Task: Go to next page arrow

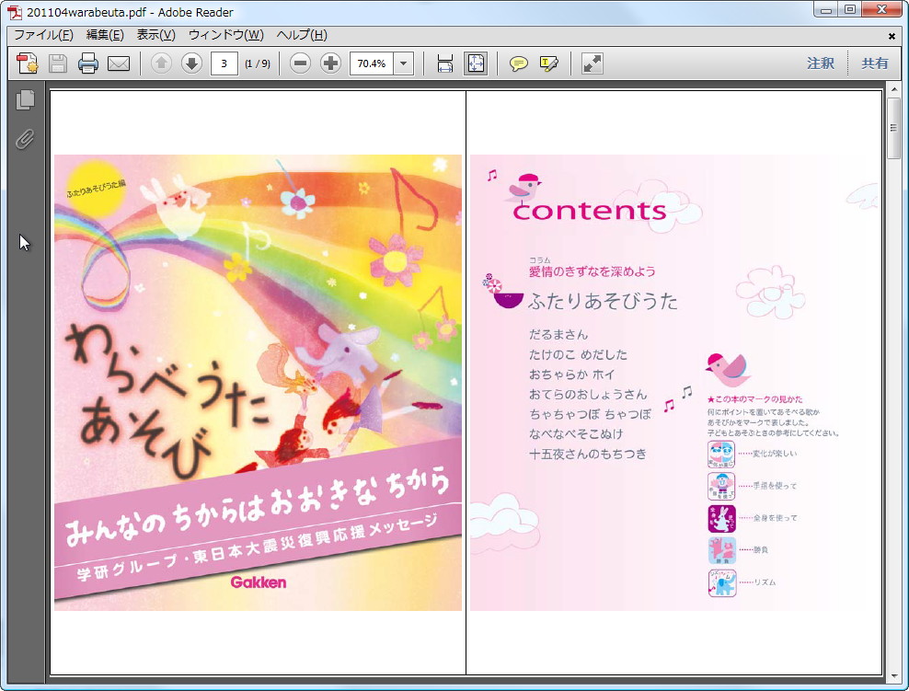Action: (191, 63)
